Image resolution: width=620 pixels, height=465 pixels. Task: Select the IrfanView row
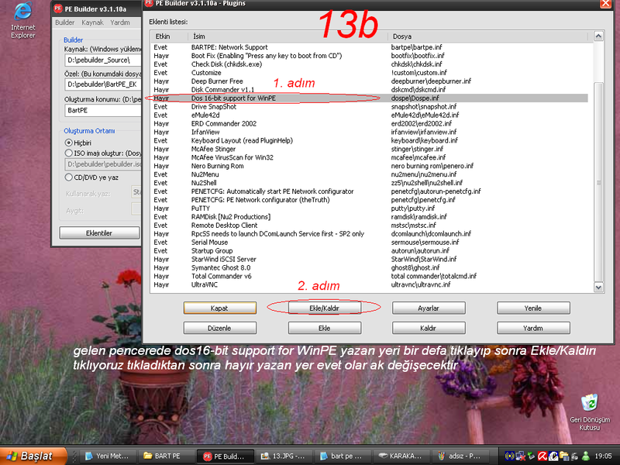click(x=370, y=132)
